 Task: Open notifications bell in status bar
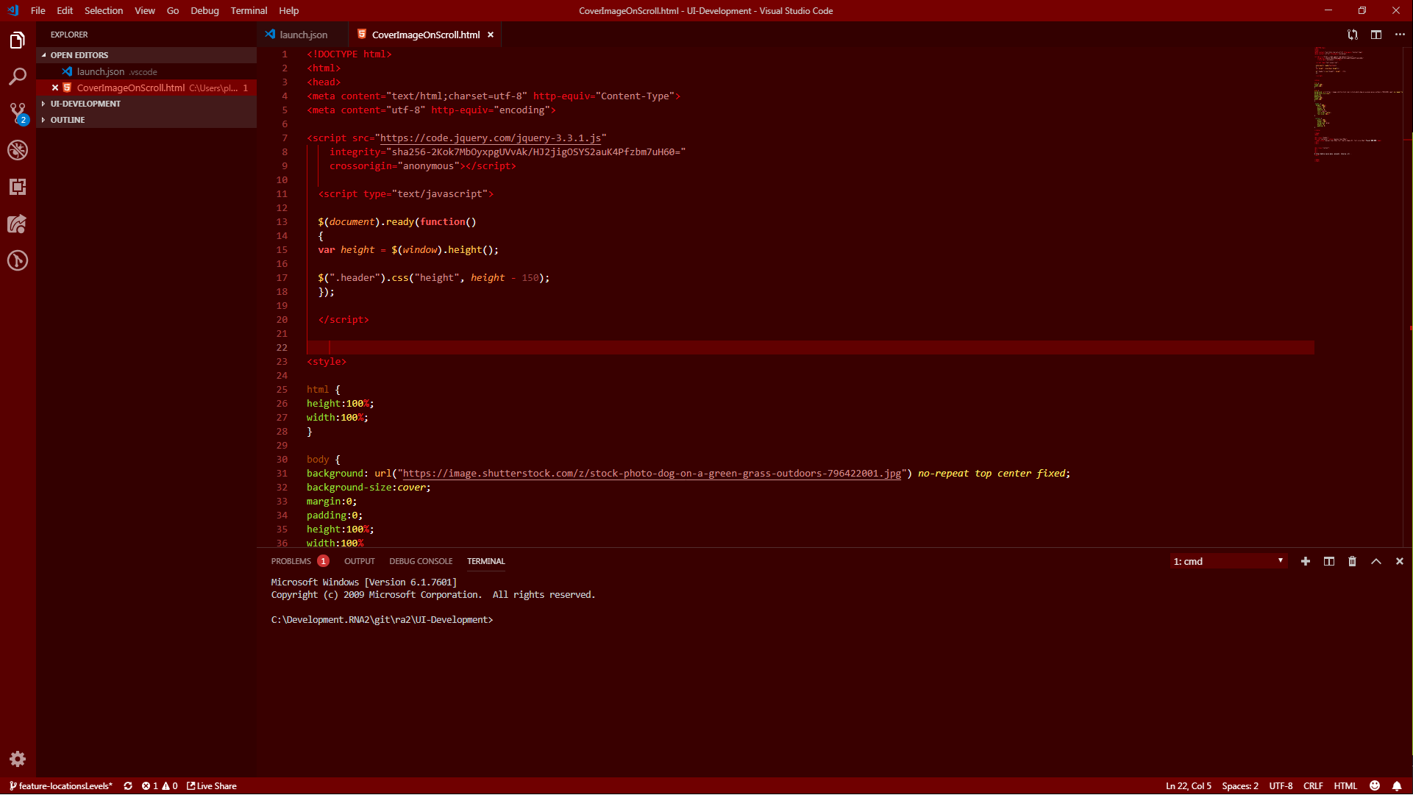click(x=1397, y=786)
